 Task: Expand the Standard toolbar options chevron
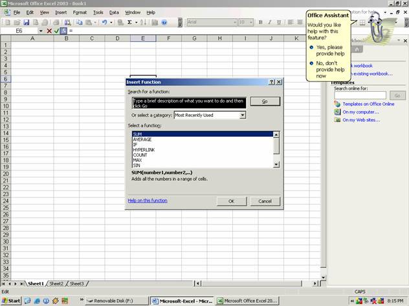point(180,23)
